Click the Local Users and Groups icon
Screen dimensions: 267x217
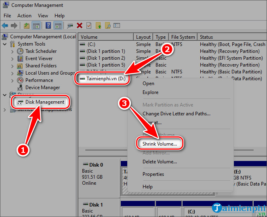pos(20,73)
